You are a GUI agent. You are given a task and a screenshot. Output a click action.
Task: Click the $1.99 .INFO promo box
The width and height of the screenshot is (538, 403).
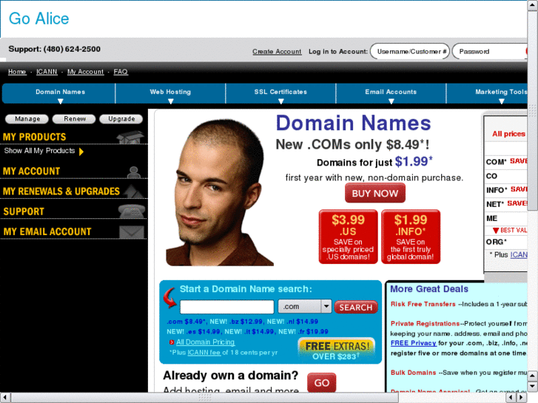pos(411,237)
